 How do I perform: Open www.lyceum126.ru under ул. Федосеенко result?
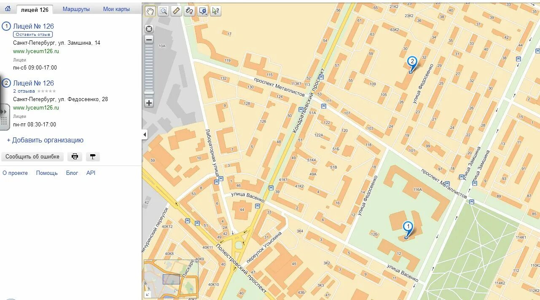pyautogui.click(x=36, y=107)
